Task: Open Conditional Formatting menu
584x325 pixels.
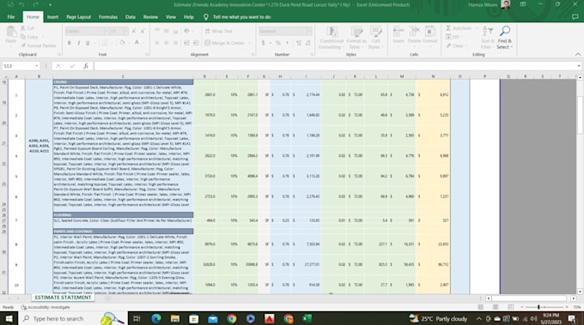Action: click(x=332, y=37)
